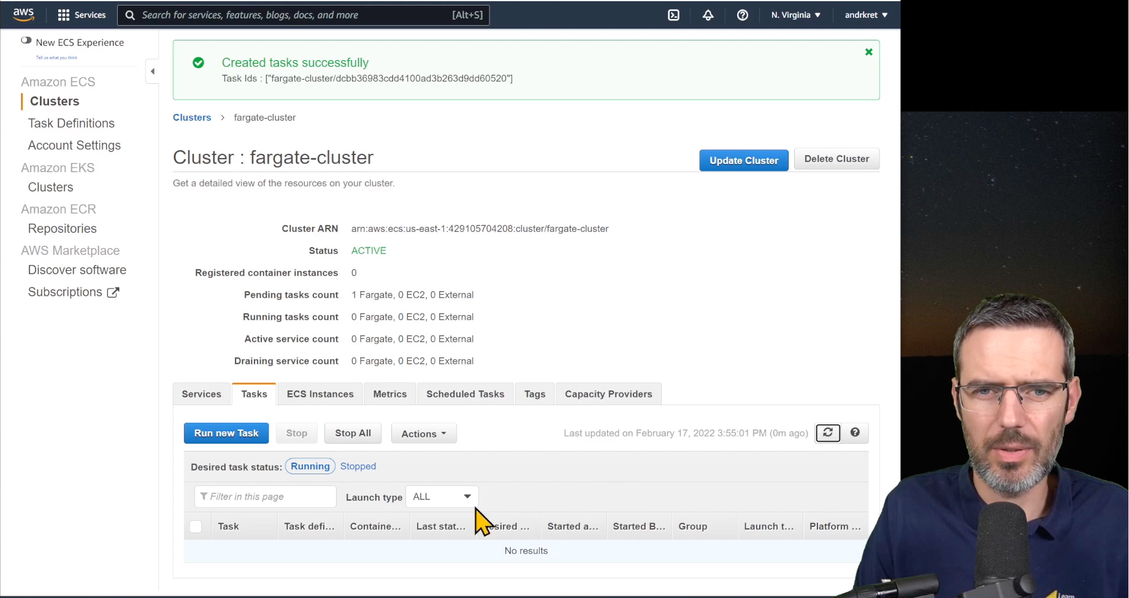Image resolution: width=1129 pixels, height=598 pixels.
Task: Focus the AWS services search field
Action: pos(304,15)
